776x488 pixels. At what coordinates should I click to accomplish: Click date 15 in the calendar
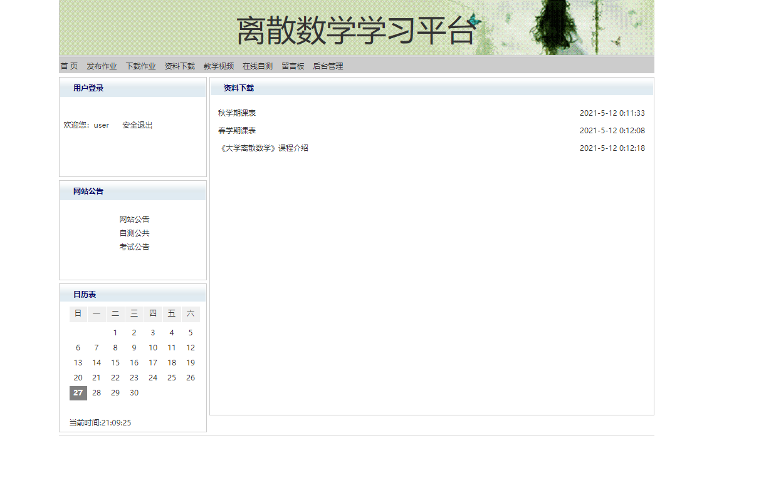point(115,362)
